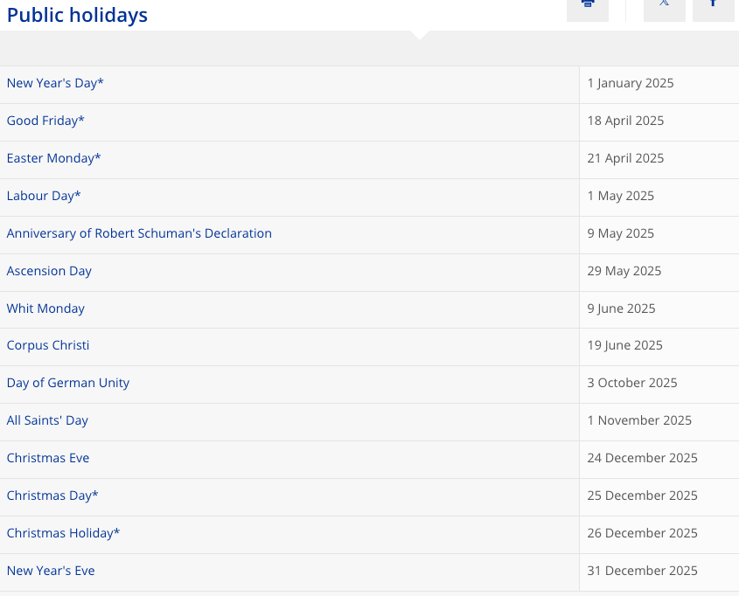Click the Christmas Holiday* link

(63, 533)
